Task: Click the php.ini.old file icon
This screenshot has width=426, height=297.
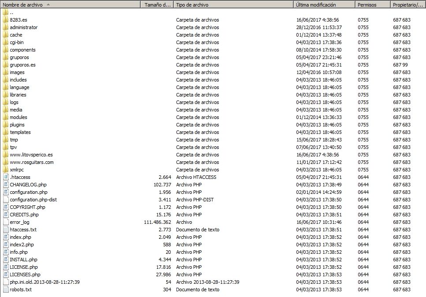Action: pos(6,282)
